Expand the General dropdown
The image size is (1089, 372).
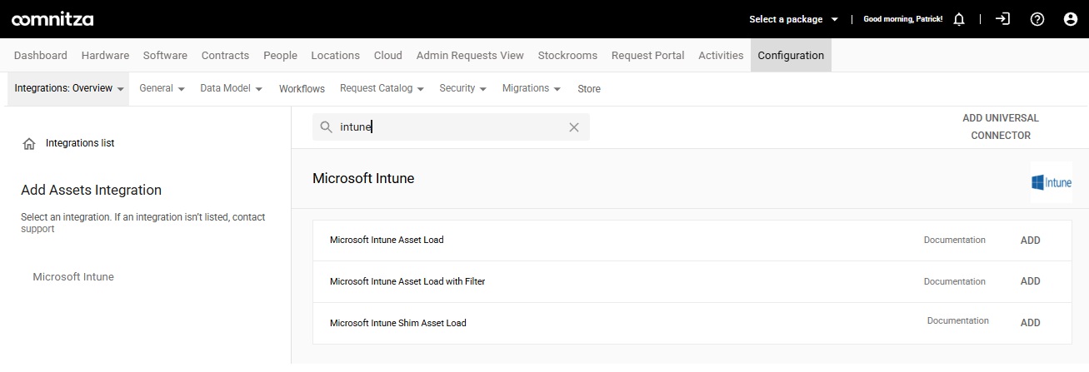[162, 88]
